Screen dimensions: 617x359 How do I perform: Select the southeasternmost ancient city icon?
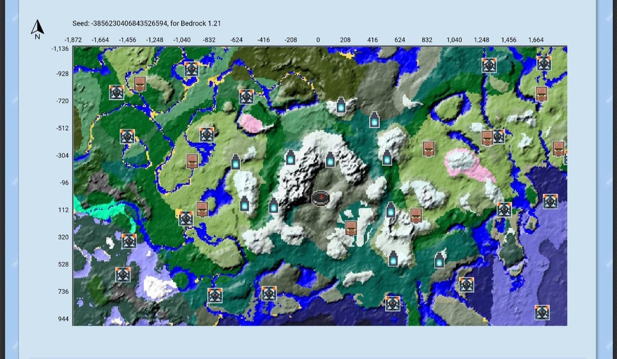(439, 260)
